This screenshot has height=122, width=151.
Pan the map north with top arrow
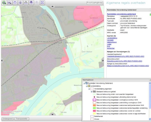coord(52,7)
